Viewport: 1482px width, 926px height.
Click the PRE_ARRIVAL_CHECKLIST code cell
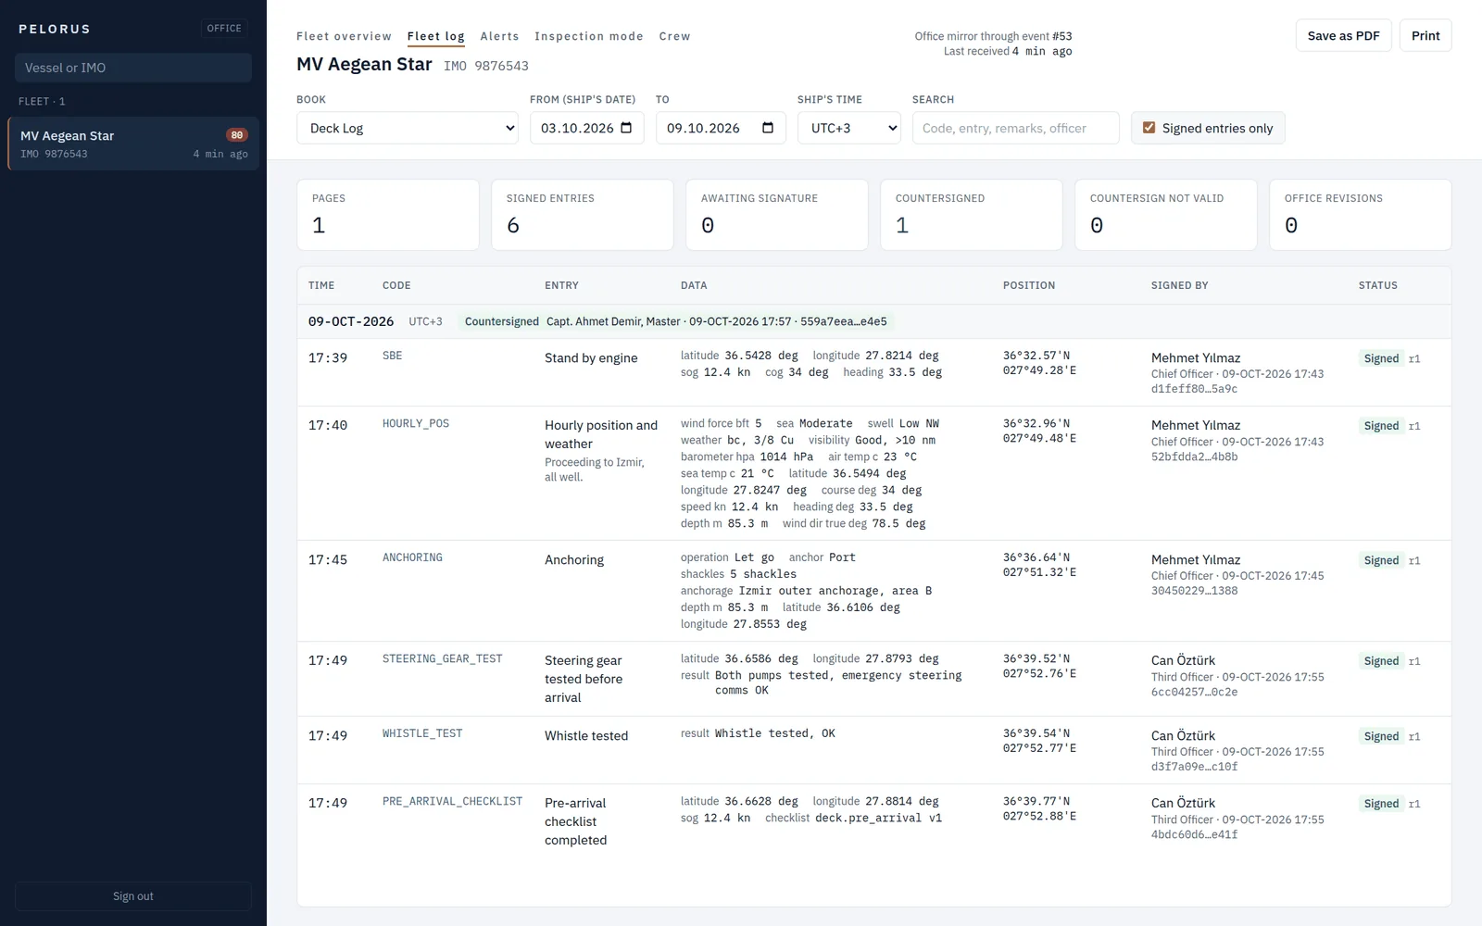pyautogui.click(x=452, y=801)
